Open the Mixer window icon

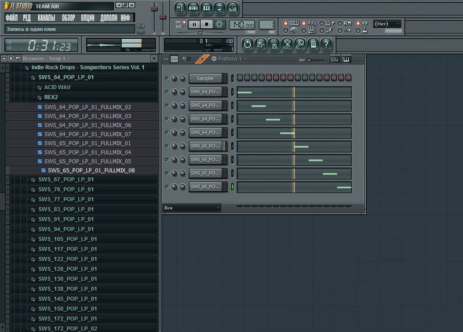tap(232, 8)
